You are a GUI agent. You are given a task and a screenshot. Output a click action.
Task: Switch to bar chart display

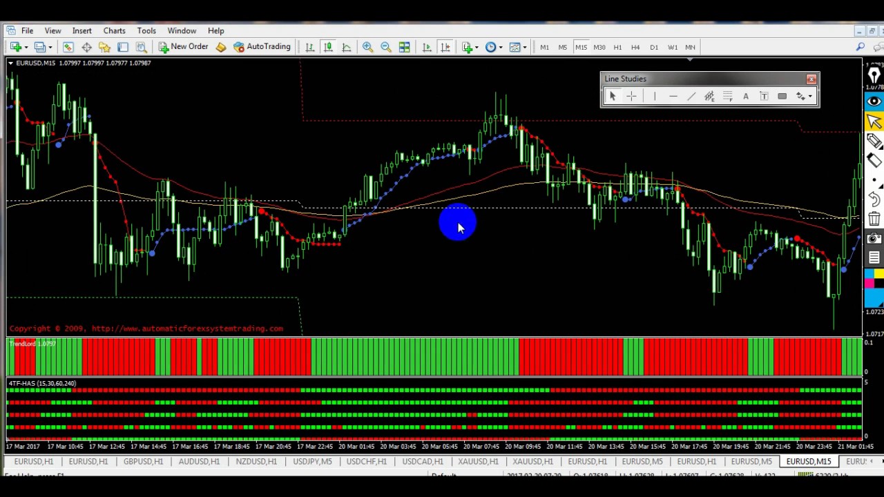[x=310, y=47]
